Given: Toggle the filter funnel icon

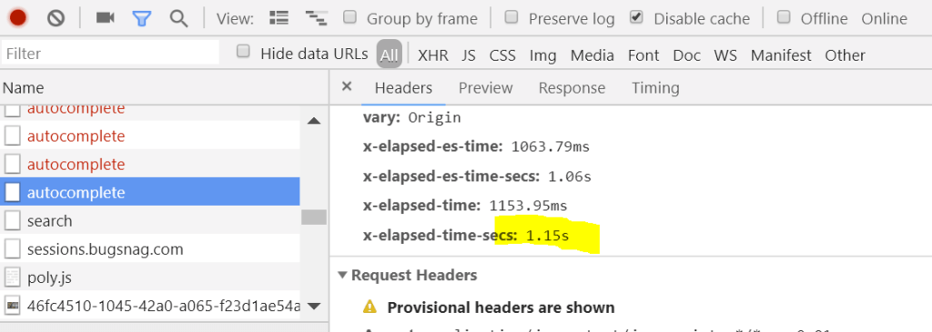Looking at the screenshot, I should 141,18.
